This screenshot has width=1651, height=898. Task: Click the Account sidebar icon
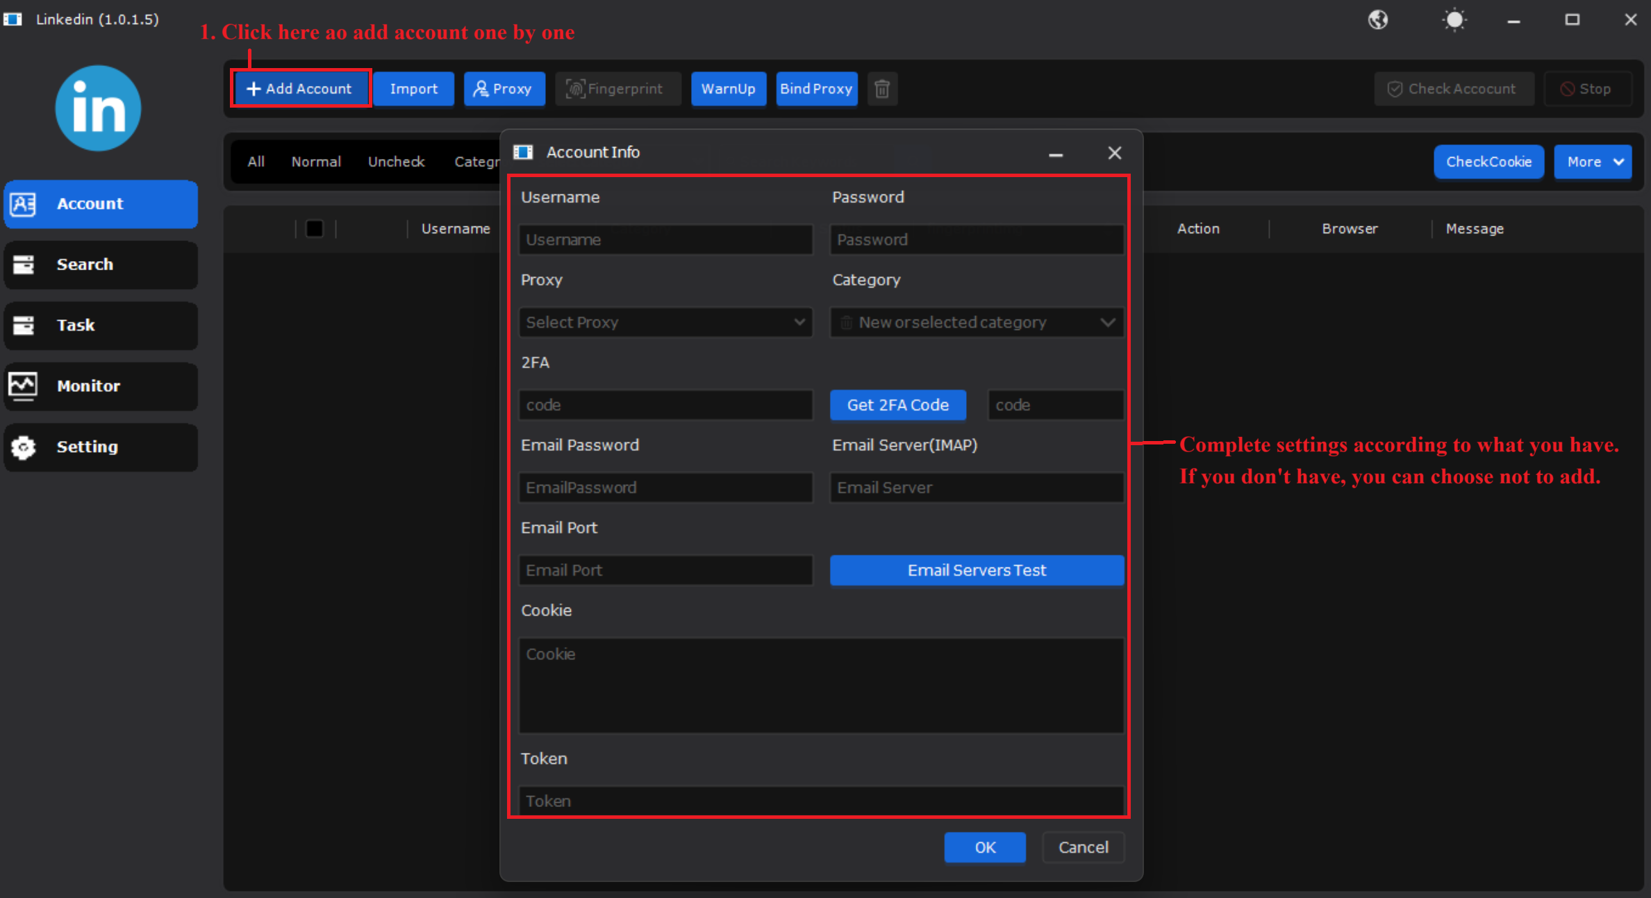[x=24, y=204]
